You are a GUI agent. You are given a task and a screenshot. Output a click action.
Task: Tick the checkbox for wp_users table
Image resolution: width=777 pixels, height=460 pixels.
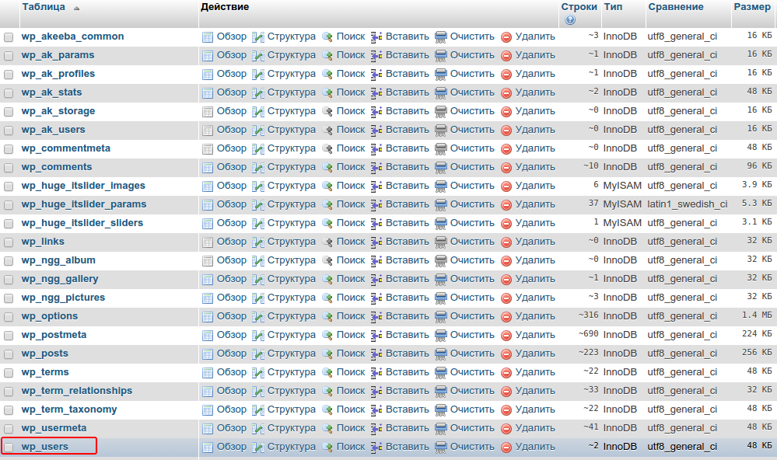(x=9, y=447)
